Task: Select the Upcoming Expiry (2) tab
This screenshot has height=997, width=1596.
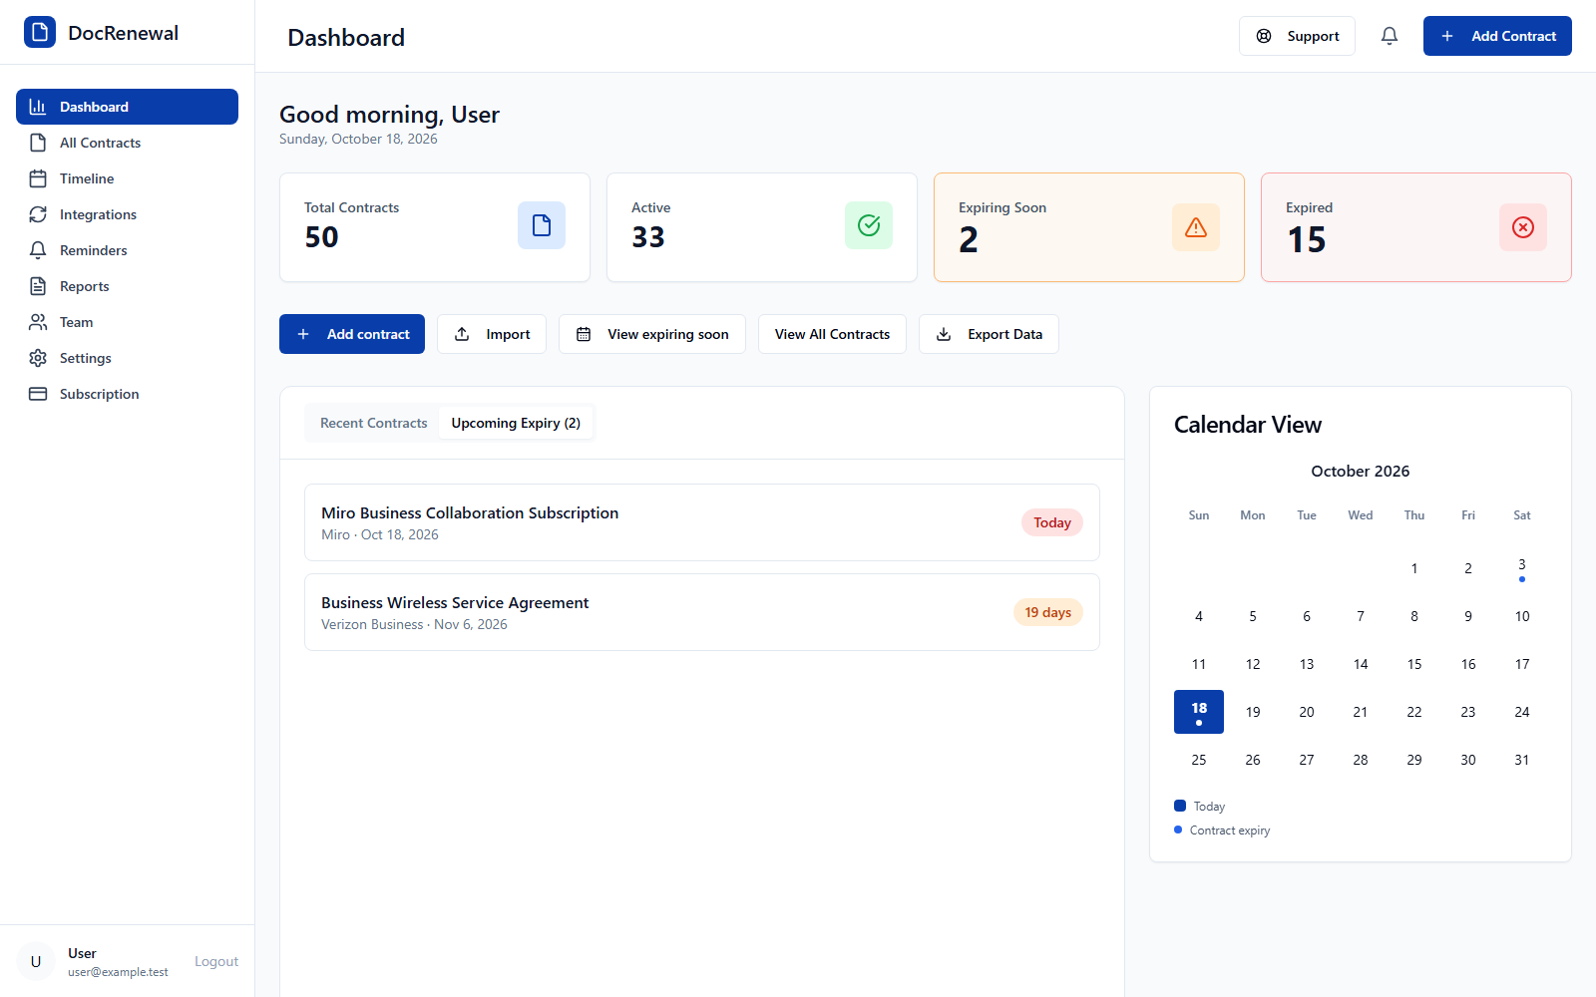Action: (516, 423)
